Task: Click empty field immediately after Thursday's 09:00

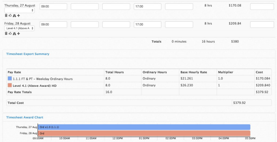Action: 85,7
